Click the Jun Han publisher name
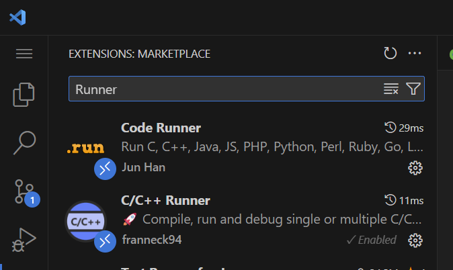The image size is (453, 270). click(x=144, y=167)
